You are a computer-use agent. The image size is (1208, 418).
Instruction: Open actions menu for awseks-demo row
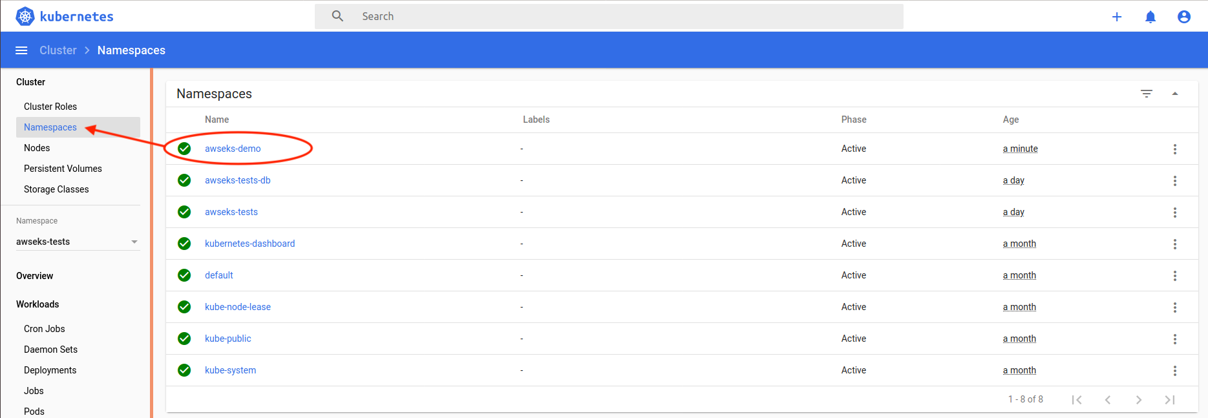[x=1175, y=149]
